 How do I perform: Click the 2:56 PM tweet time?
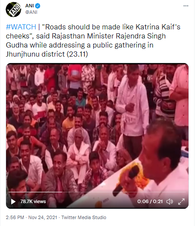click(x=15, y=217)
